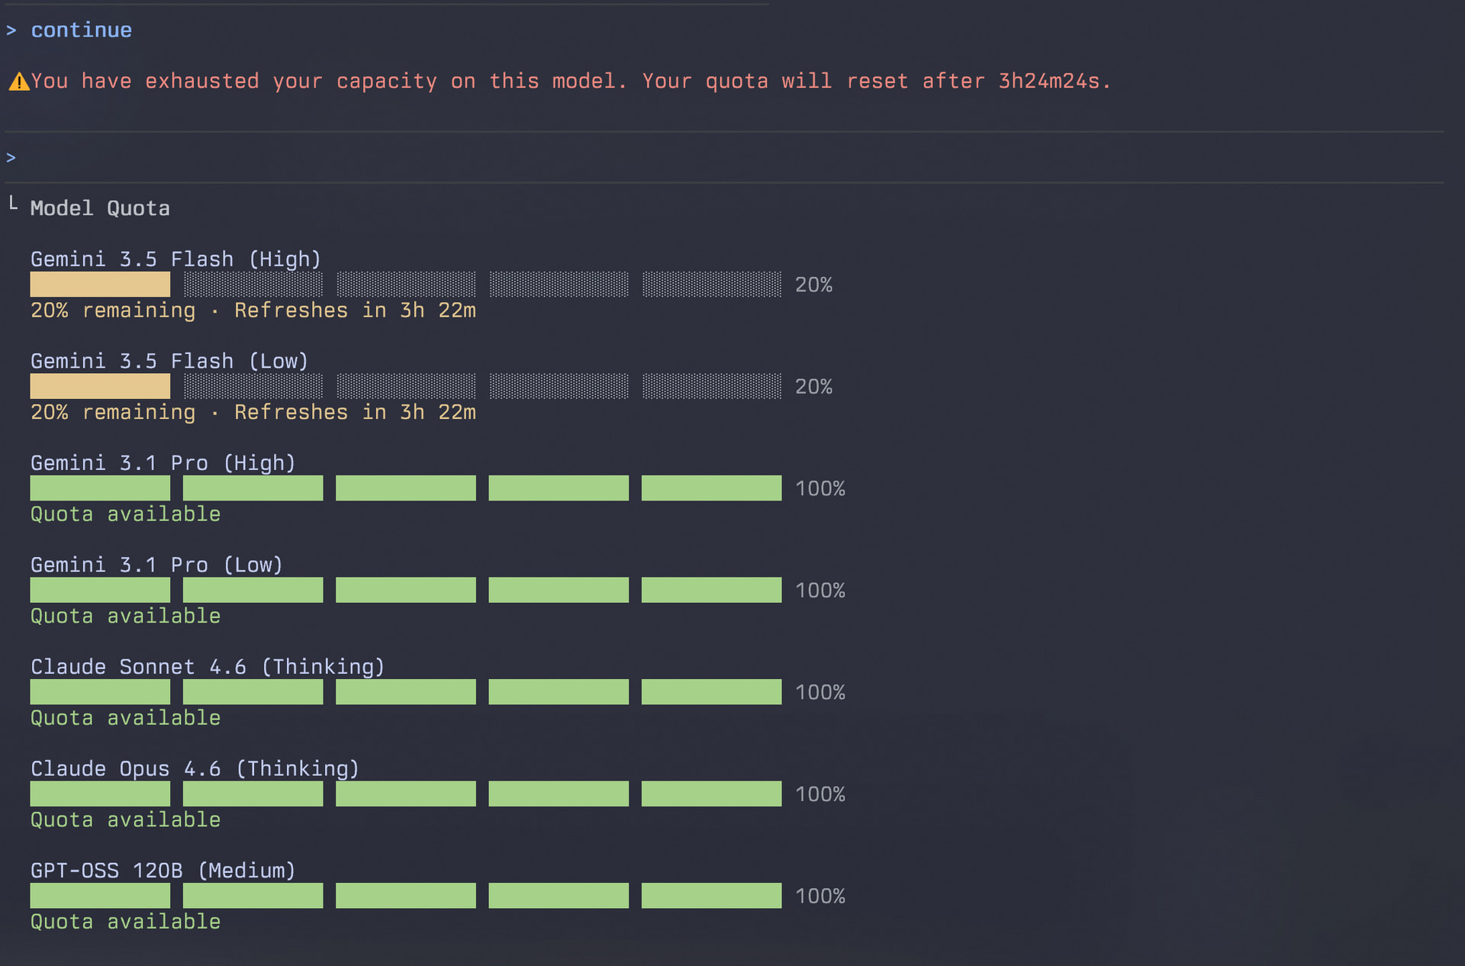Screen dimensions: 1465x966
Task: Click Claude Opus 4.6 quota progress bar
Action: [x=406, y=794]
